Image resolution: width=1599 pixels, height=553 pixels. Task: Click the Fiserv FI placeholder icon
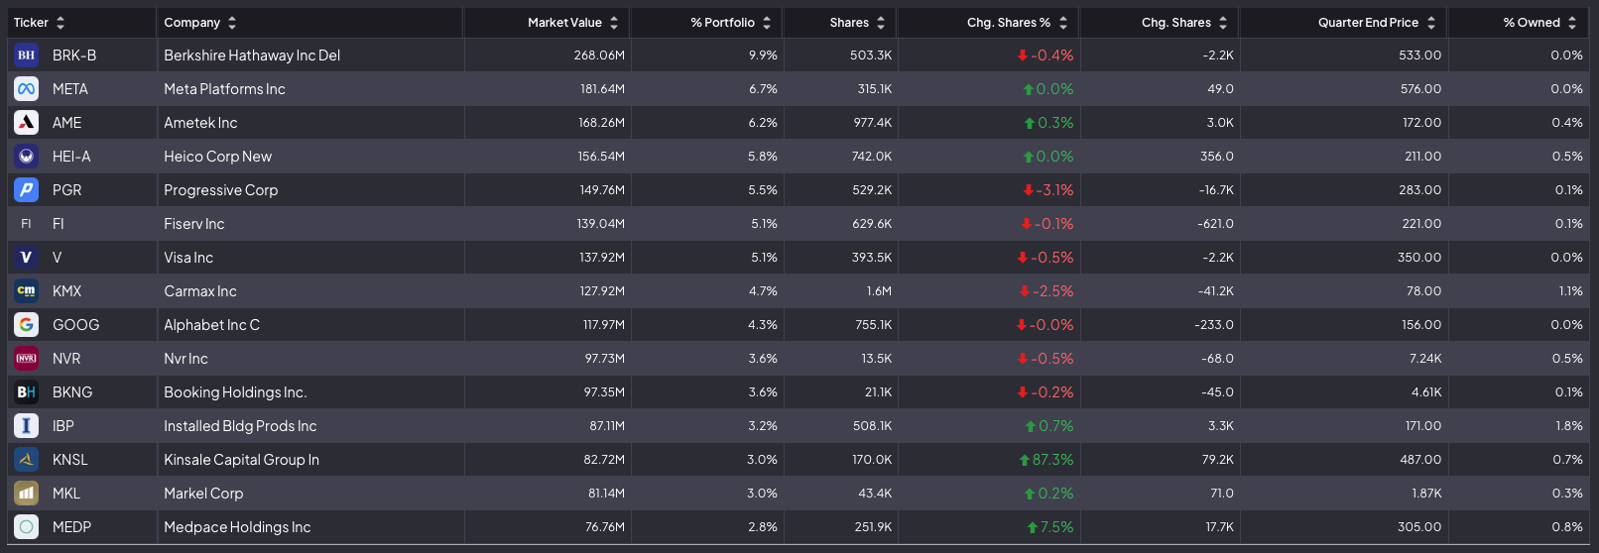26,224
